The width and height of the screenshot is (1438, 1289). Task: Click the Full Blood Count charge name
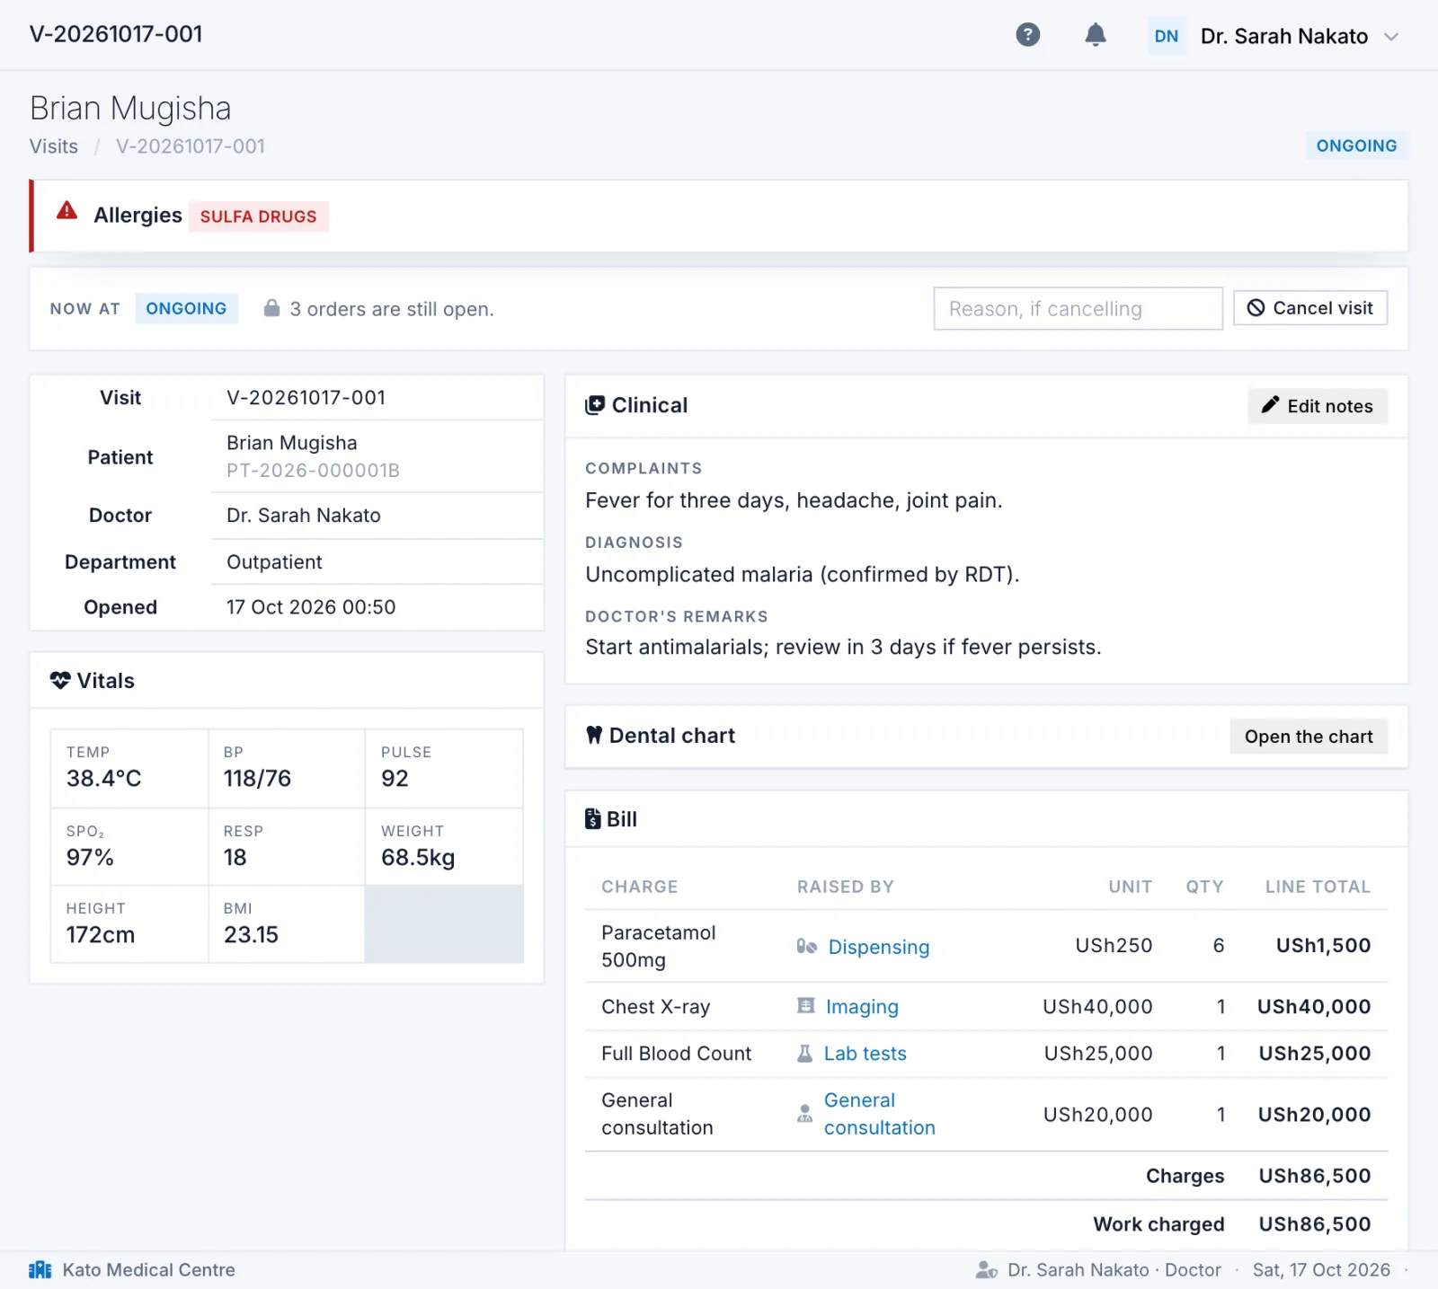coord(676,1054)
